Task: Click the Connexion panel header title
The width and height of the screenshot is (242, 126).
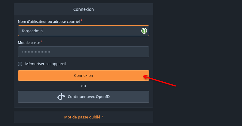Action: coord(84,9)
